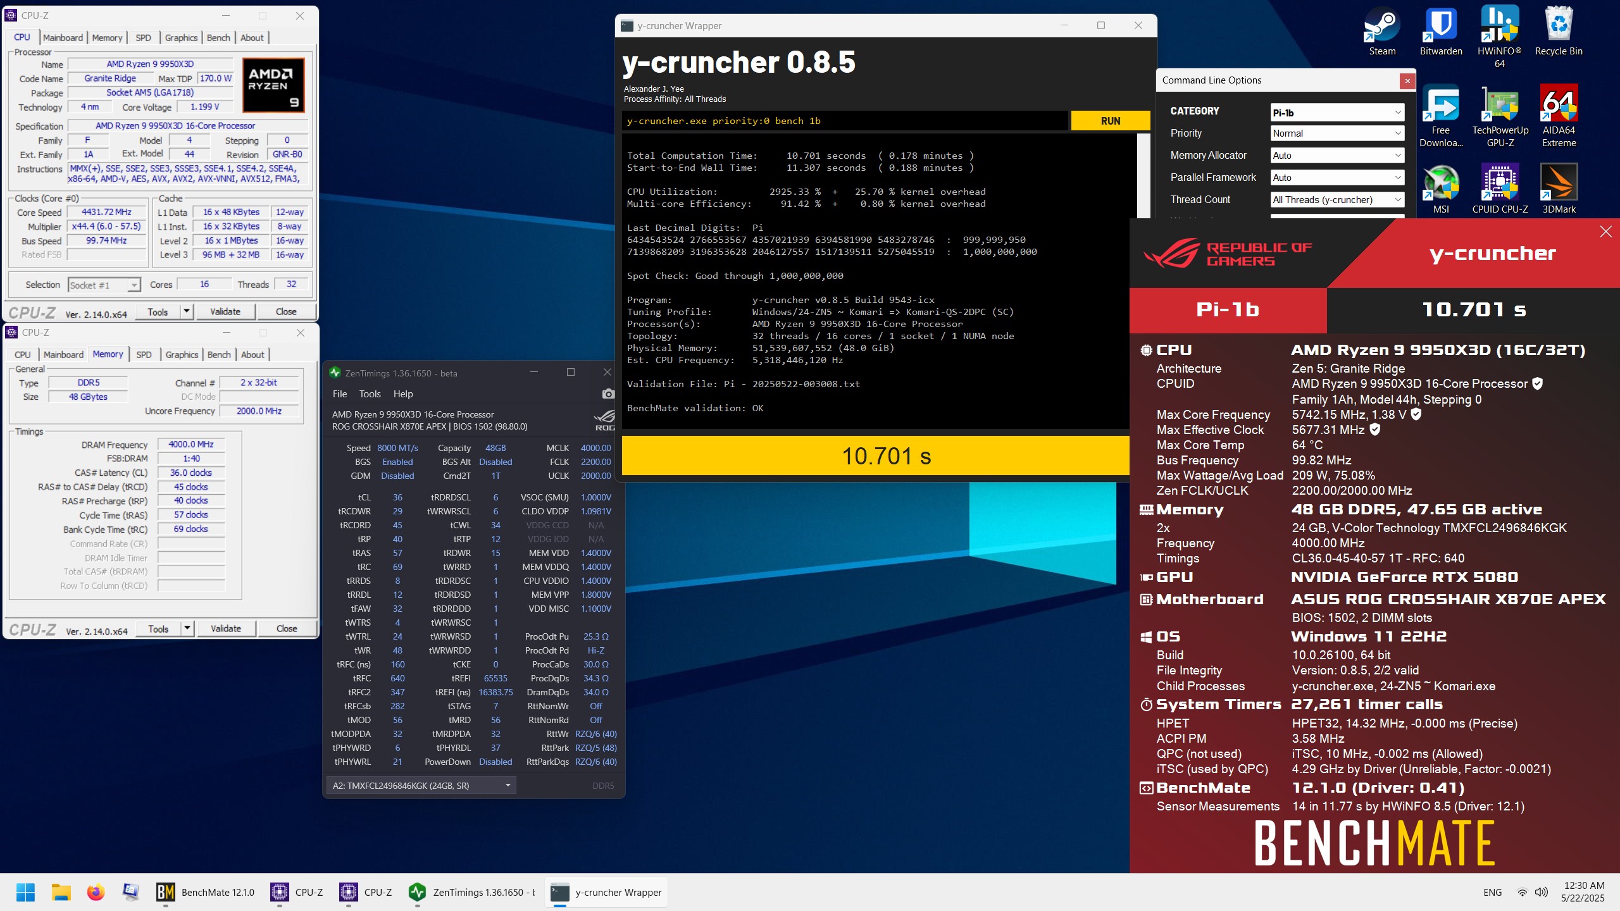Image resolution: width=1620 pixels, height=911 pixels.
Task: Open the taskbar clock showing 12:30 AM
Action: click(1583, 892)
